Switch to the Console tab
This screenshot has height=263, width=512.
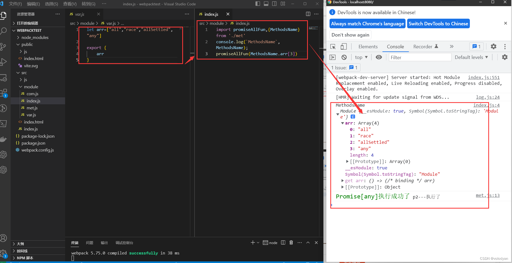[x=395, y=47]
